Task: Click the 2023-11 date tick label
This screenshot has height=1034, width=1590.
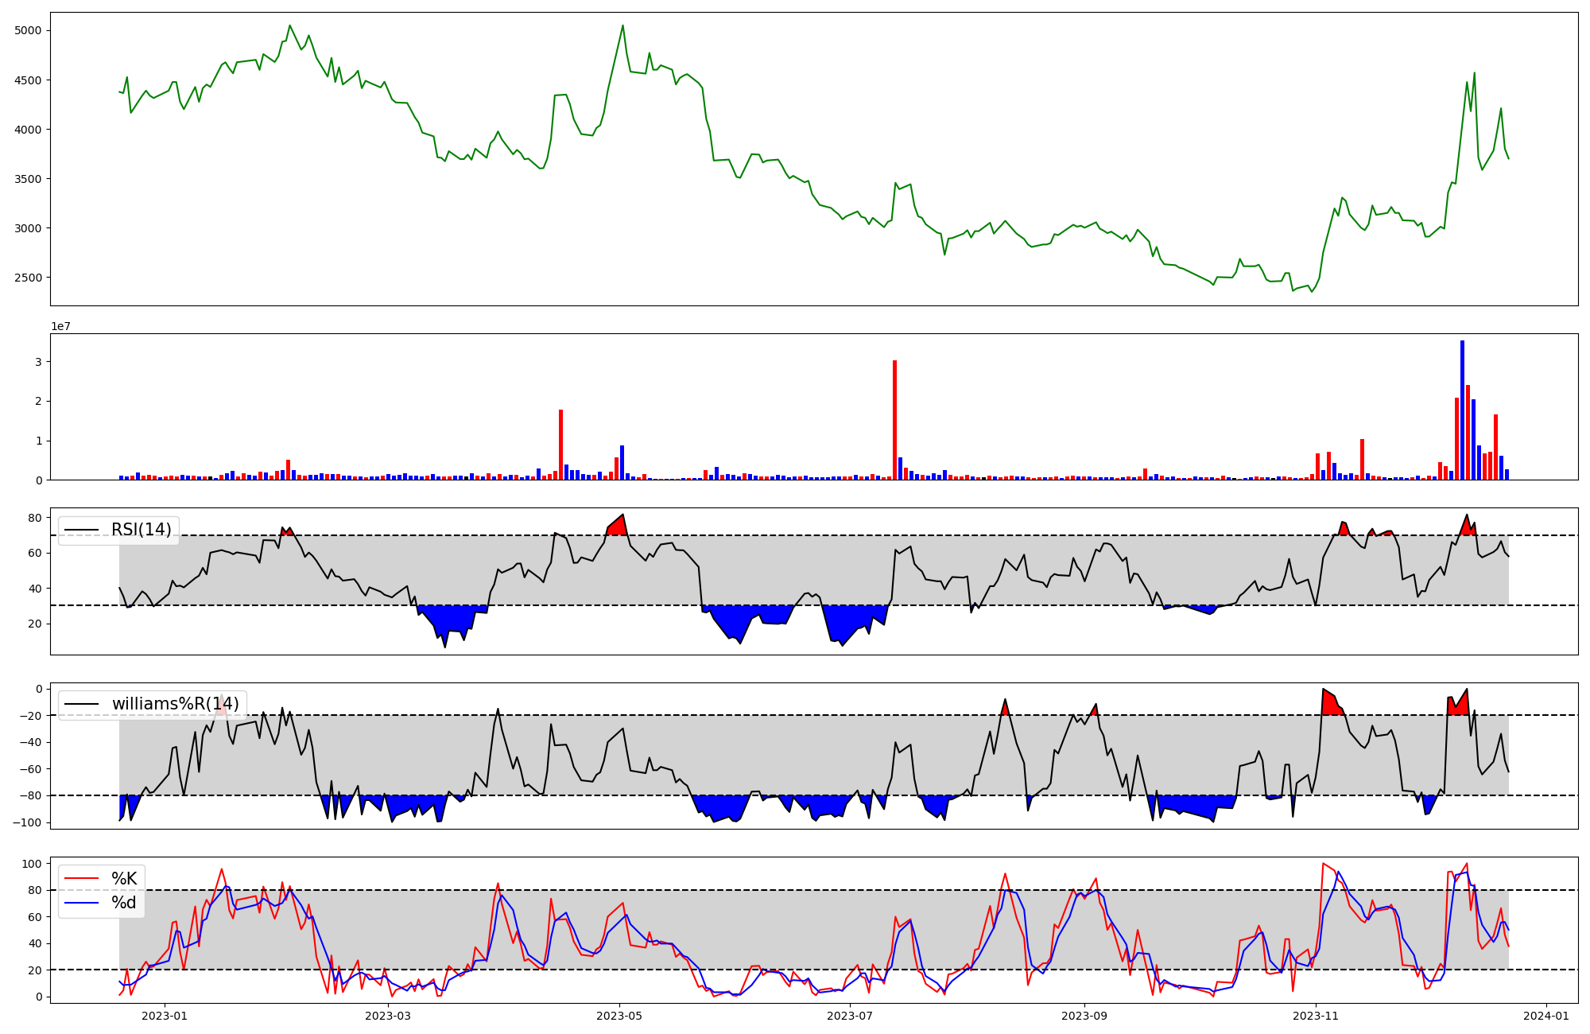Action: point(1316,1016)
